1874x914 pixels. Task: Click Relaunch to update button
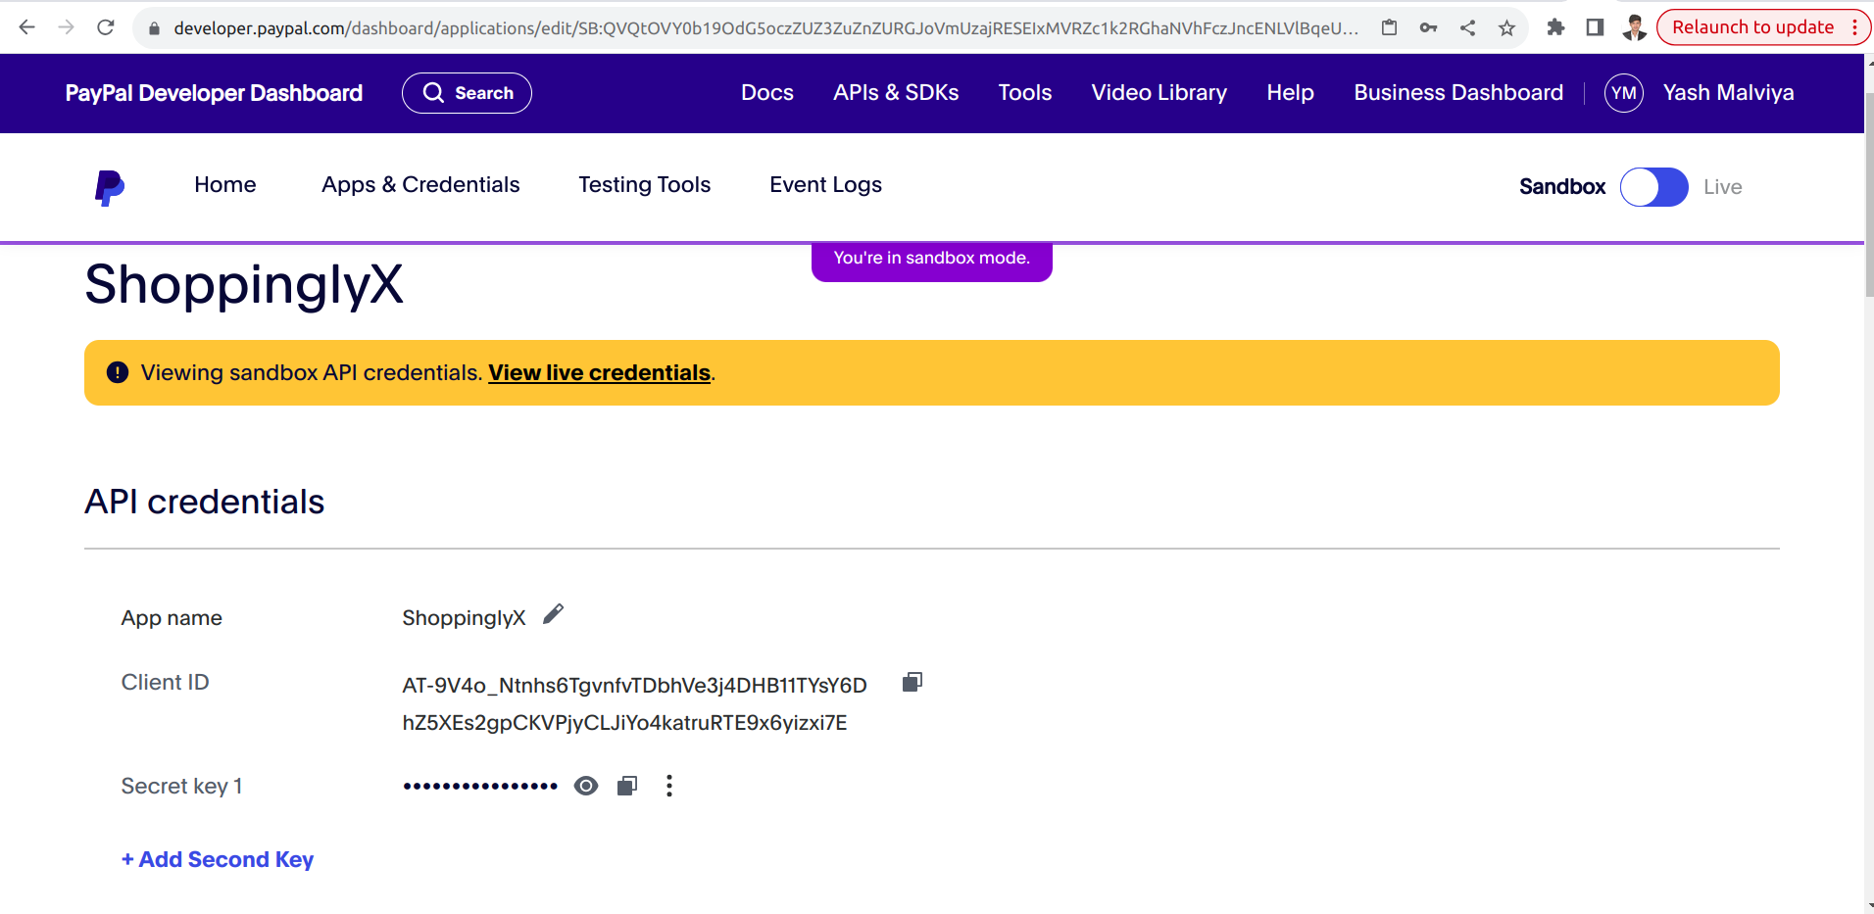tap(1754, 27)
